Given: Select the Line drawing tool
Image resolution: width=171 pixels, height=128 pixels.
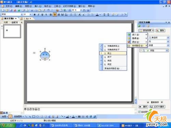Looking at the screenshot, I should pos(26,116).
